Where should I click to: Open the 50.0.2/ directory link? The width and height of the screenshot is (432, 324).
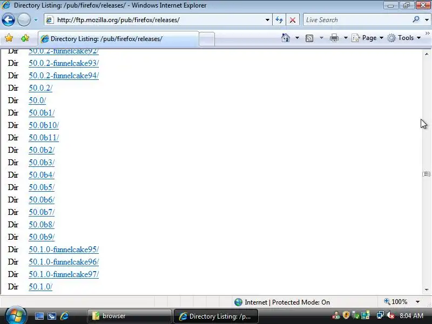point(40,88)
